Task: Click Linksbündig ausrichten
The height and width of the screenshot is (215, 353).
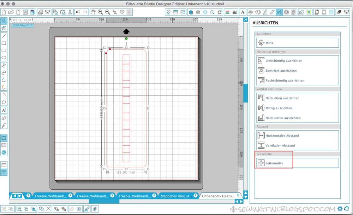Action: coord(297,61)
